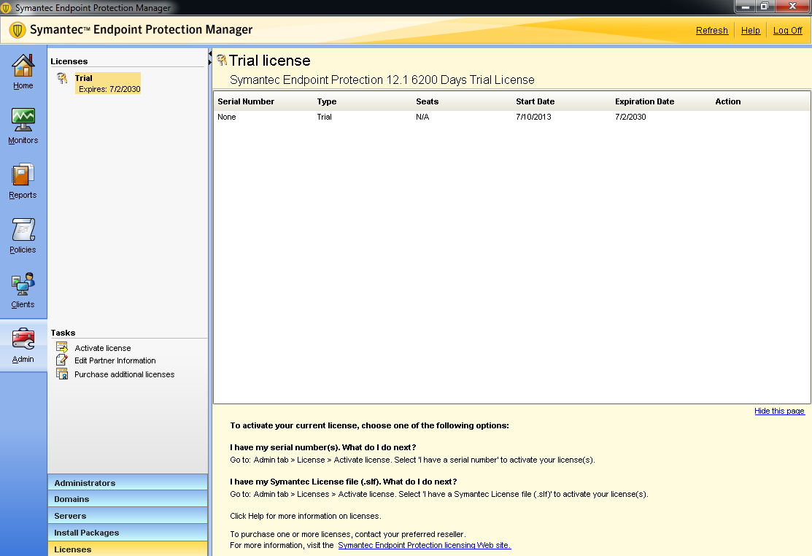Screen dimensions: 812x556
Task: Open the Domains section
Action: pyautogui.click(x=128, y=499)
